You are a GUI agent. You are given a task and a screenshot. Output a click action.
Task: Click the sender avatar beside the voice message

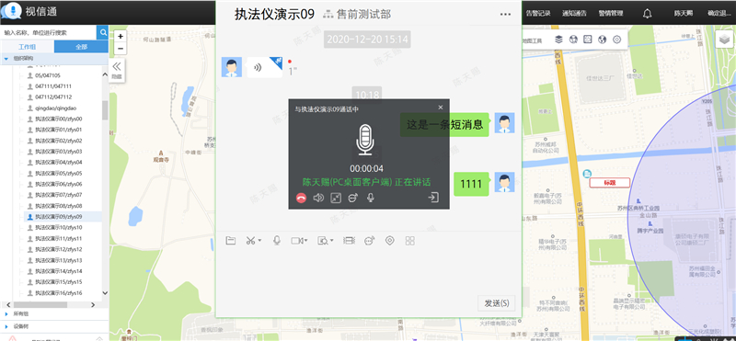tap(232, 67)
